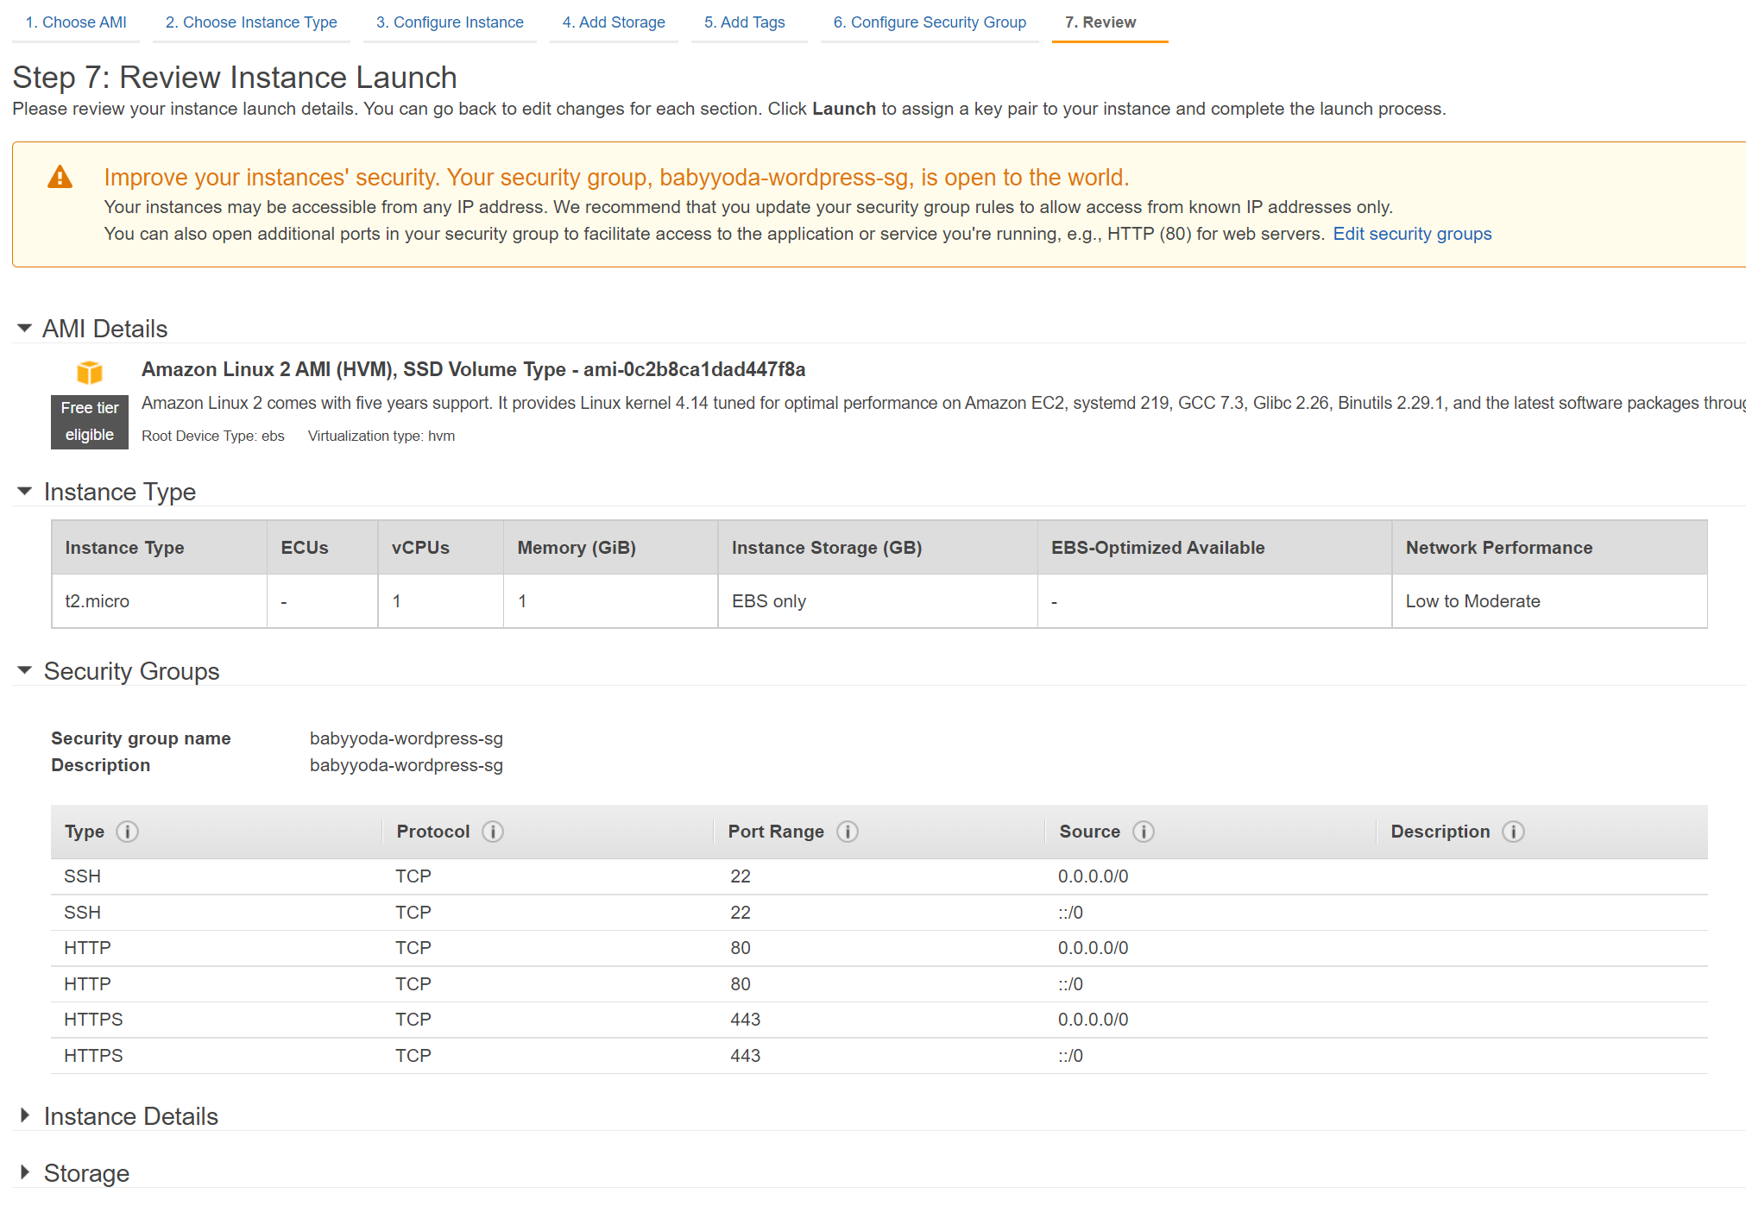
Task: Click the ECUs column header
Action: [323, 548]
